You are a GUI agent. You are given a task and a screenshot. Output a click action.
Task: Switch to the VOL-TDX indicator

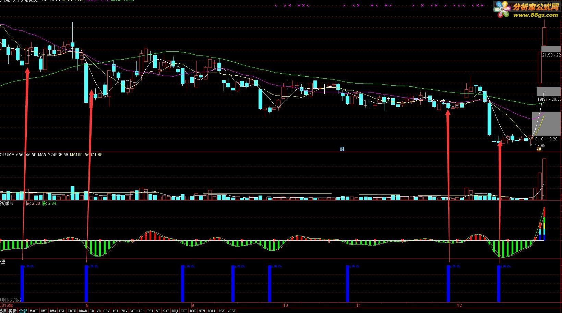[x=137, y=311]
